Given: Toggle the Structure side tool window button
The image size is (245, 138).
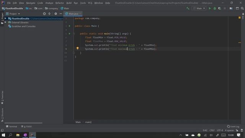Looking at the screenshot, I should pyautogui.click(x=2, y=115).
